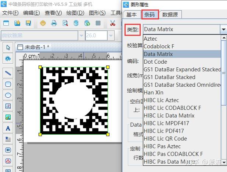Choose HIBC Lic PDF417 option
The width and height of the screenshot is (227, 172).
click(182, 131)
